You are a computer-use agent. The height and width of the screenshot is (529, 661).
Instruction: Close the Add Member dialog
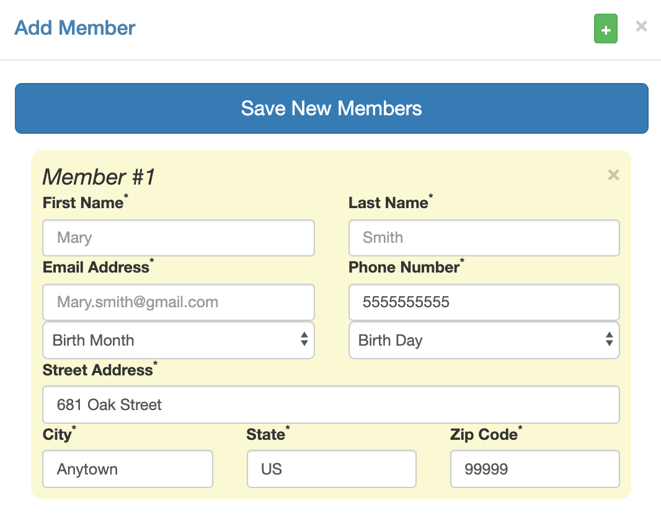tap(641, 26)
